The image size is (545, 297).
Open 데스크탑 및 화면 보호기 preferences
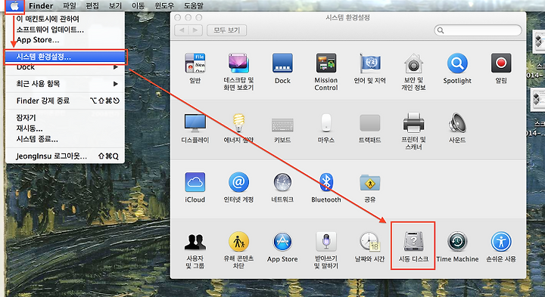pyautogui.click(x=238, y=72)
